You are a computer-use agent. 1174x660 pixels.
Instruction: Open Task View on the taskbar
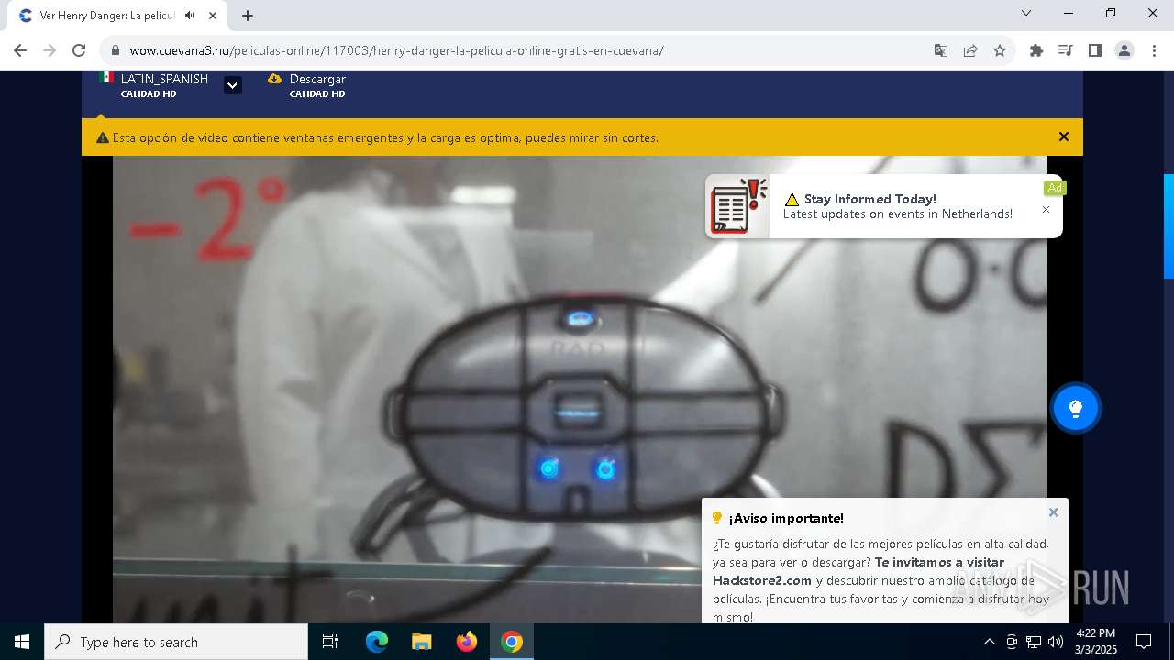point(330,642)
